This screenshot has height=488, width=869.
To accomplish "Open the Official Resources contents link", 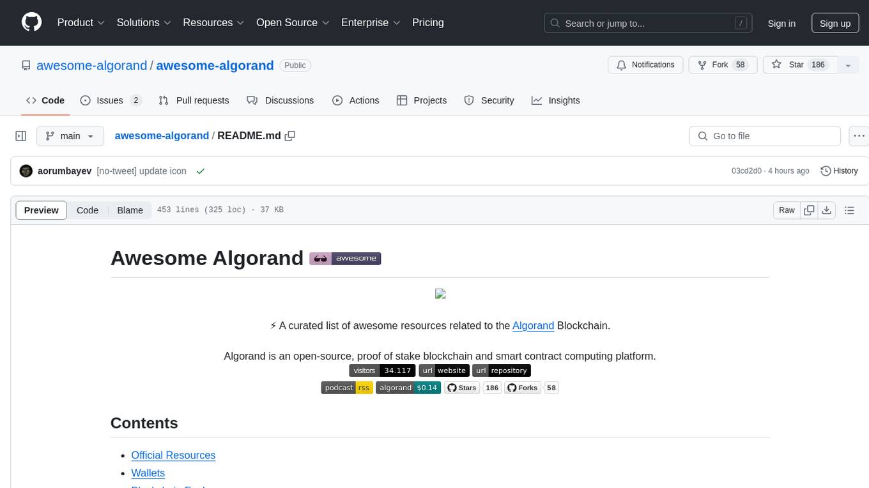I will tap(173, 455).
